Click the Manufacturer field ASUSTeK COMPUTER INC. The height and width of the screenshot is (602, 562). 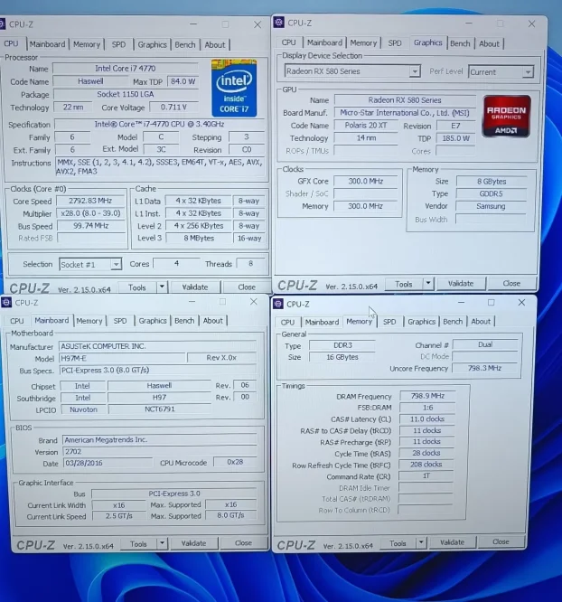click(x=157, y=346)
